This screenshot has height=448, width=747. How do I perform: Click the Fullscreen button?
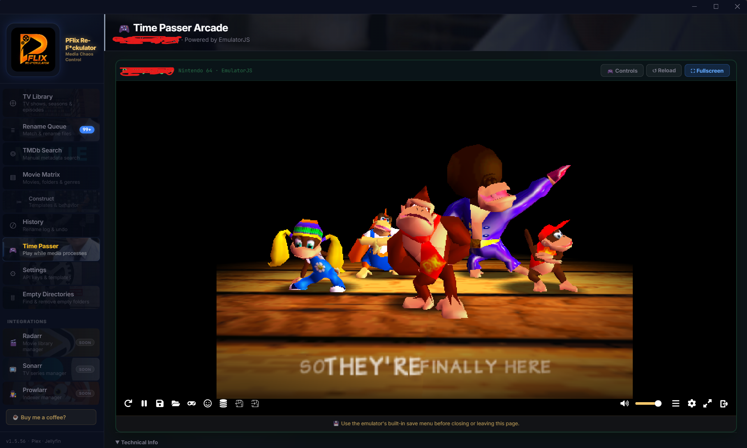point(707,70)
